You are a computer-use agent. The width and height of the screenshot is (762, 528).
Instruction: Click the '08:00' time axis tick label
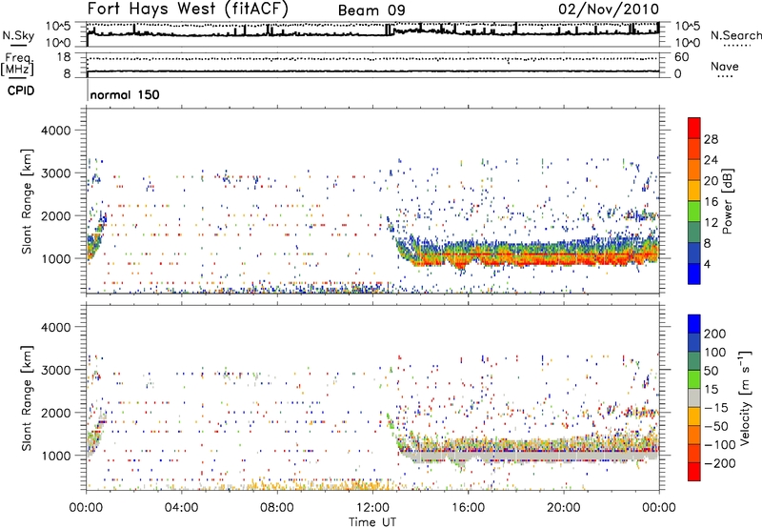click(x=276, y=508)
